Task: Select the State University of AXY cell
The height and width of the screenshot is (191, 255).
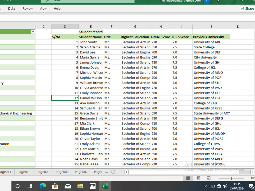Action: coord(211,113)
